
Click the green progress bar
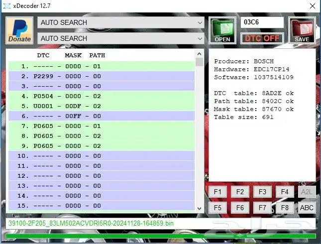[161, 236]
